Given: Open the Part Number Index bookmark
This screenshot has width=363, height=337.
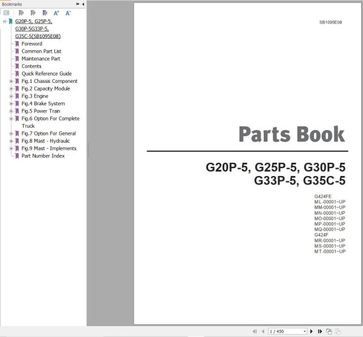Looking at the screenshot, I should coord(43,155).
